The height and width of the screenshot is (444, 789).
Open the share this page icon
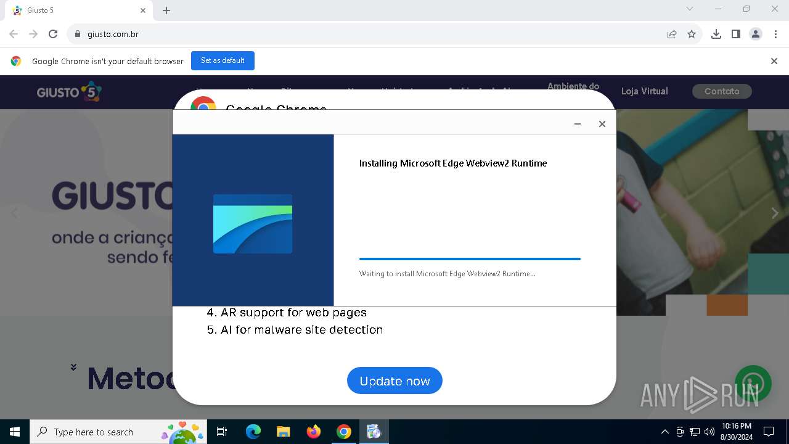(672, 34)
